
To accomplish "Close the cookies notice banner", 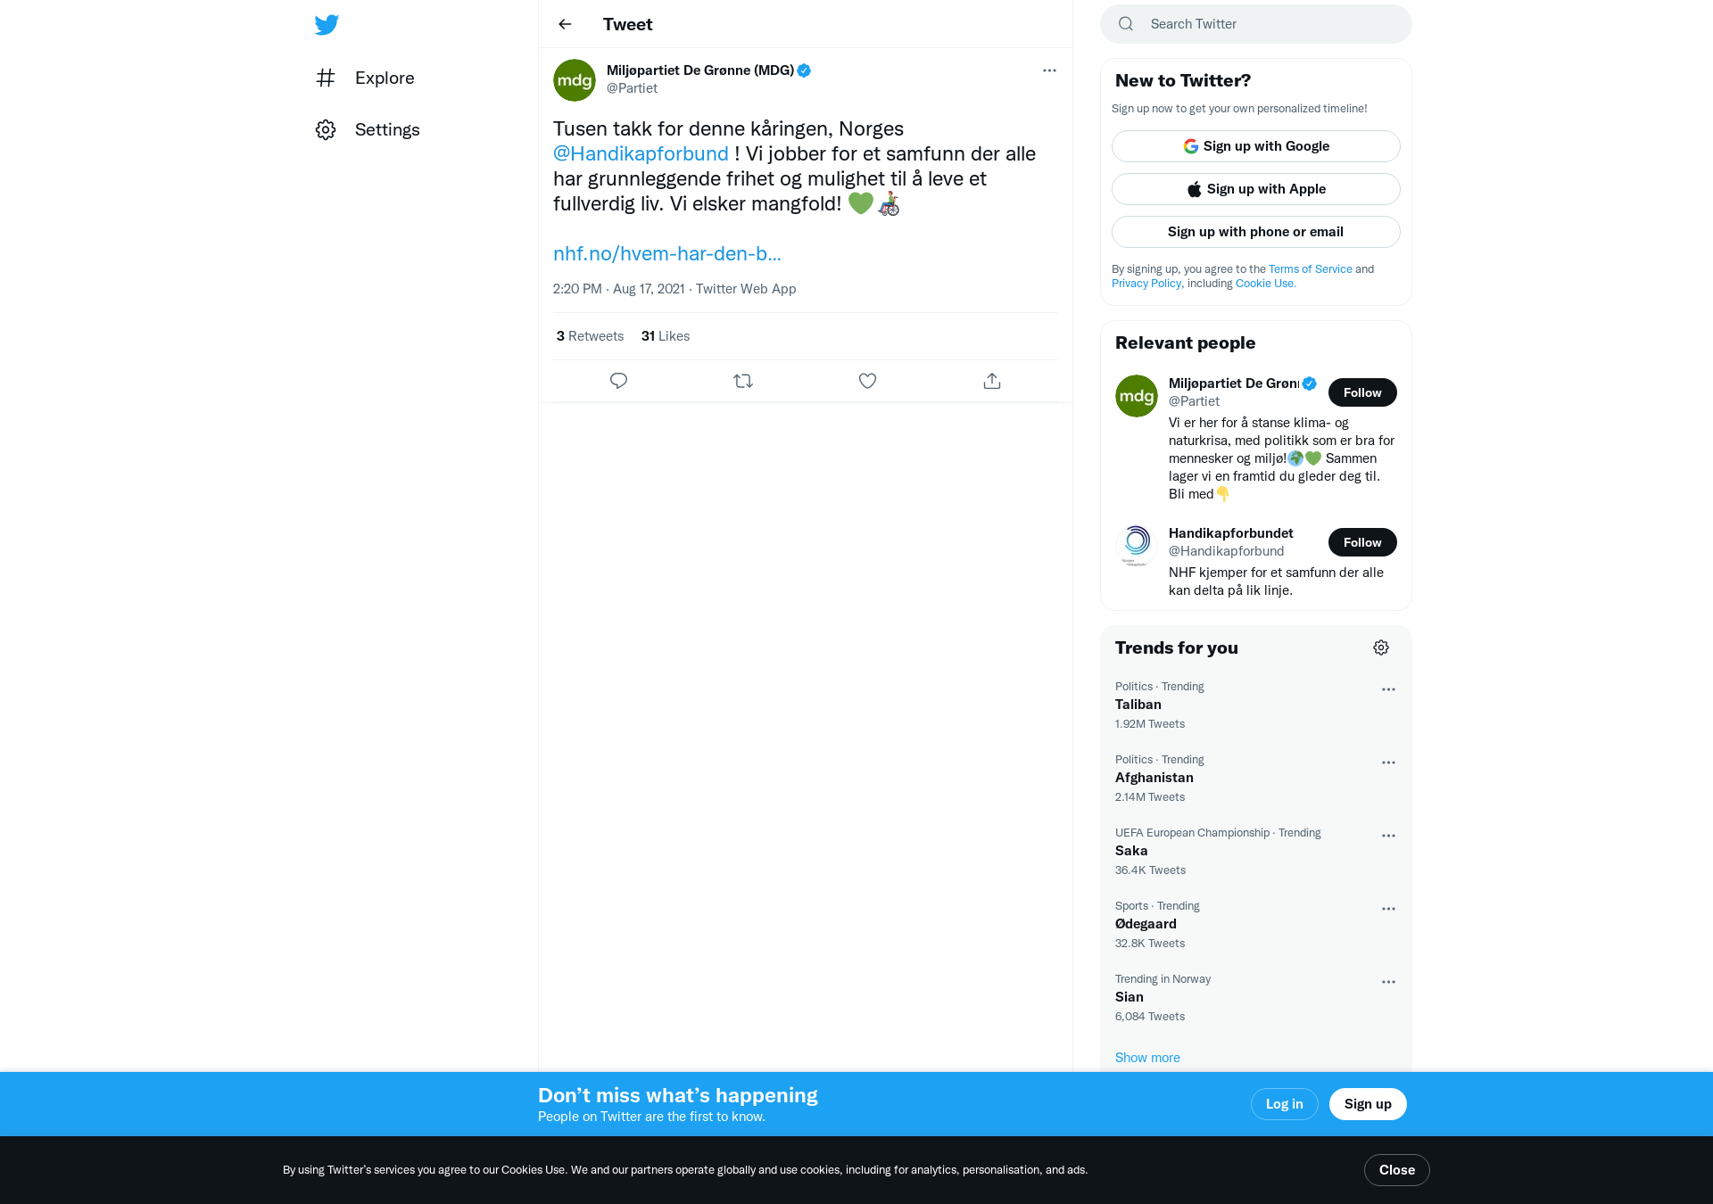I will [1397, 1170].
